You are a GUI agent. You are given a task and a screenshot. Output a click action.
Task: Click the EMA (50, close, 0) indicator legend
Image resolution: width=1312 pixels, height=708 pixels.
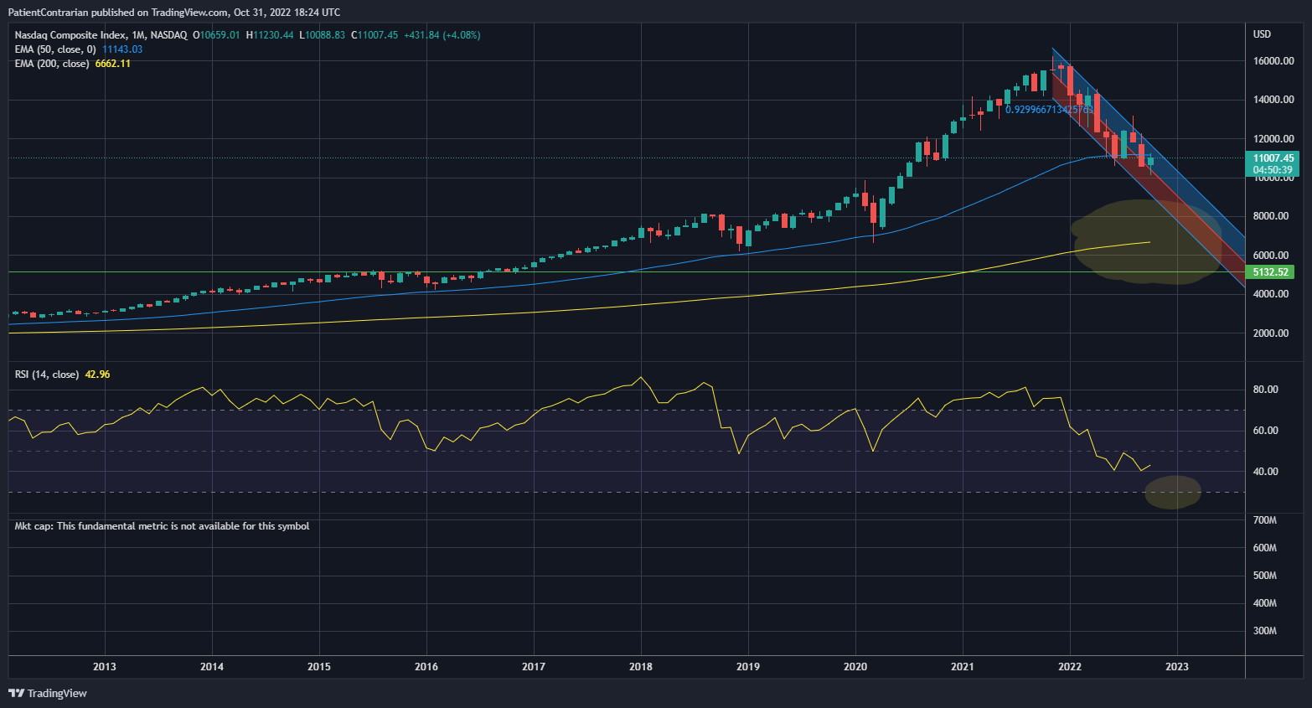[x=55, y=49]
